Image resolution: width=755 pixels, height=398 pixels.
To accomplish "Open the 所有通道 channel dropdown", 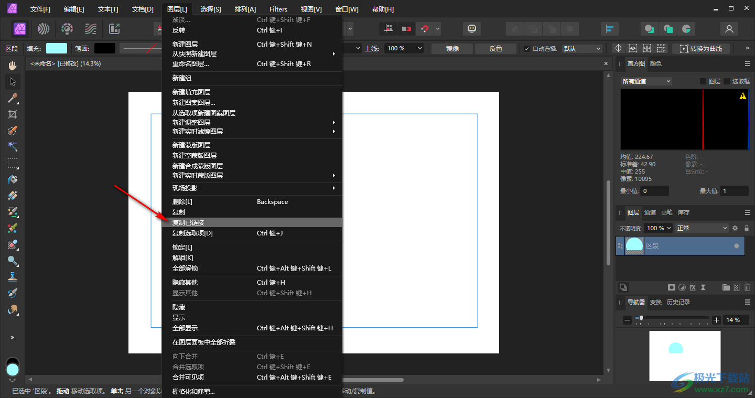I will pos(646,81).
